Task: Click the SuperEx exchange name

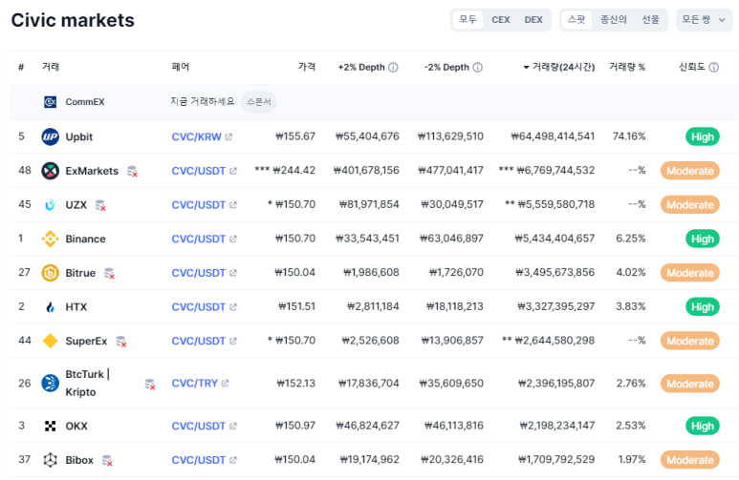Action: [86, 341]
